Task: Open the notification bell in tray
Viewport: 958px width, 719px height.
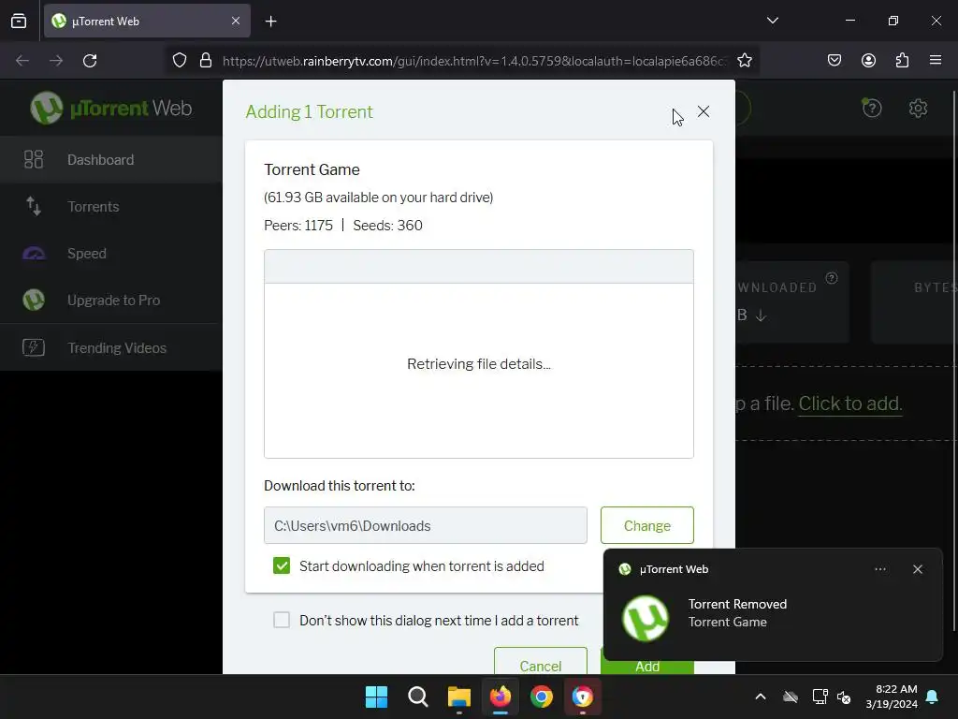Action: point(932,697)
